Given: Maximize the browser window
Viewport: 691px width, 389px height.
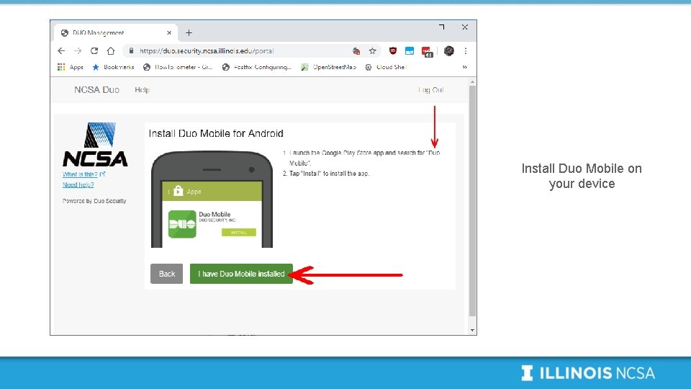Looking at the screenshot, I should (x=441, y=27).
